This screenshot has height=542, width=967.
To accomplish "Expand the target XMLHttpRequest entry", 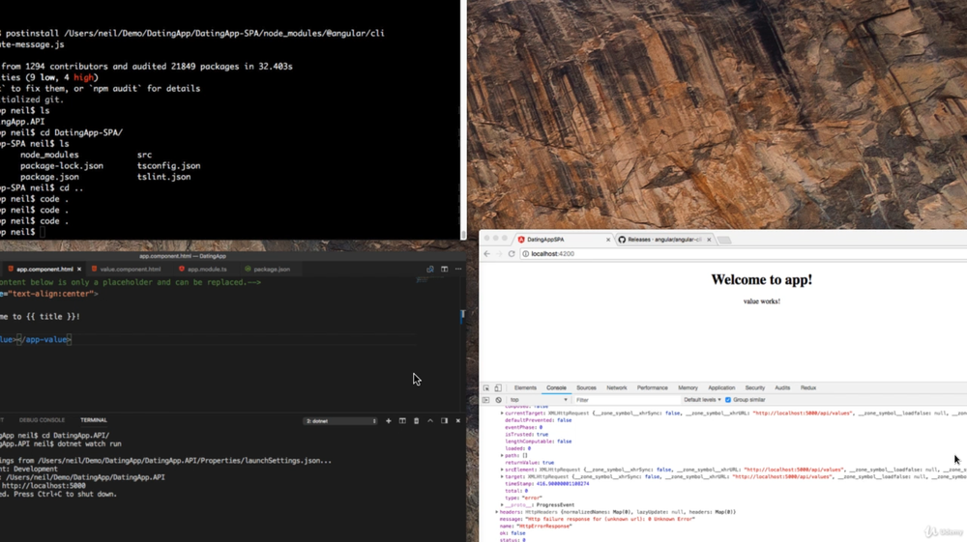I will [x=502, y=476].
